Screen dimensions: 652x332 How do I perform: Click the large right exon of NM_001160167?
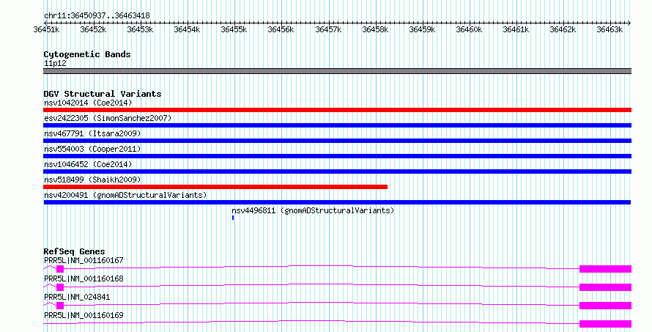pyautogui.click(x=605, y=269)
